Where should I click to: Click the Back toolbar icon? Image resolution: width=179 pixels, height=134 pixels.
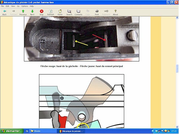pos(4,12)
